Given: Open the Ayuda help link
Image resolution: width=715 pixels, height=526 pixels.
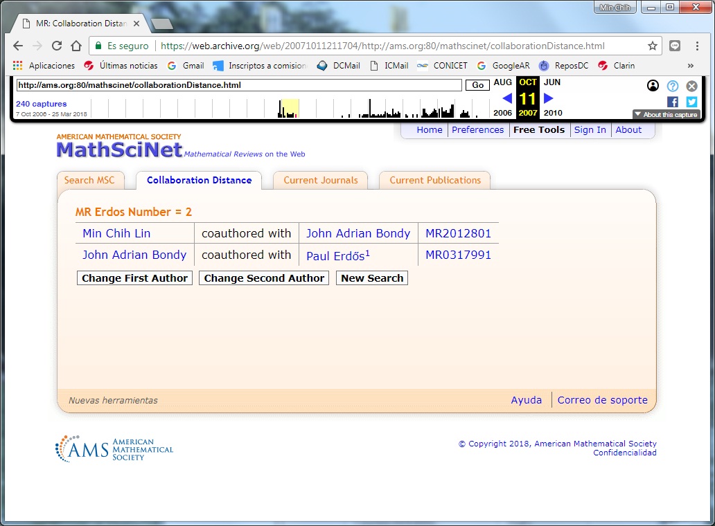Looking at the screenshot, I should pos(527,400).
